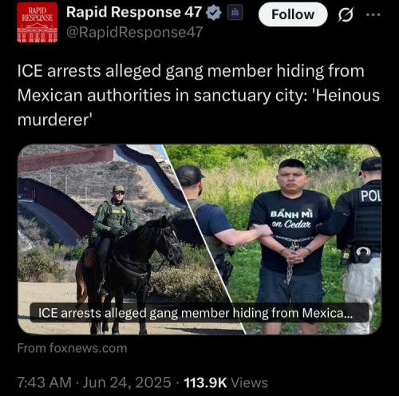Click the mounted border patrol photo half
399x396 pixels.
pyautogui.click(x=106, y=240)
